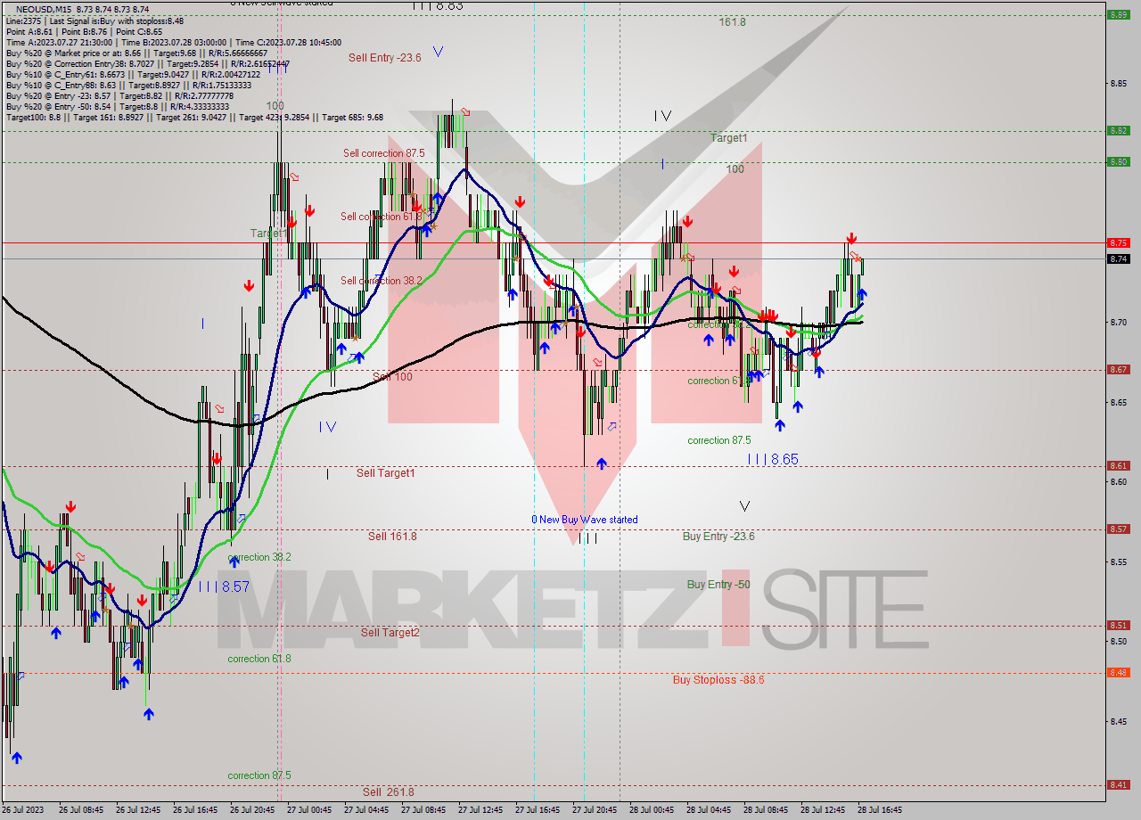
Task: Click the 'Point A:8.61 | Point B:8.76' info line
Action: click(85, 31)
